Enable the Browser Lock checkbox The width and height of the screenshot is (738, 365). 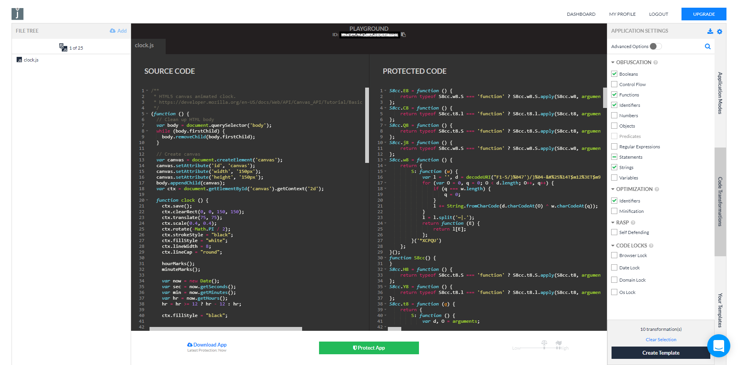(614, 255)
